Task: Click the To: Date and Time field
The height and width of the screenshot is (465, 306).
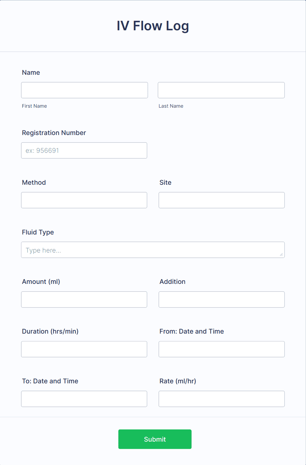Action: pyautogui.click(x=84, y=399)
